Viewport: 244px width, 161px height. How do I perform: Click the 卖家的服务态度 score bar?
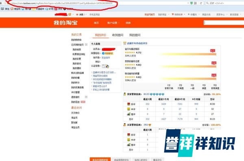(187, 66)
